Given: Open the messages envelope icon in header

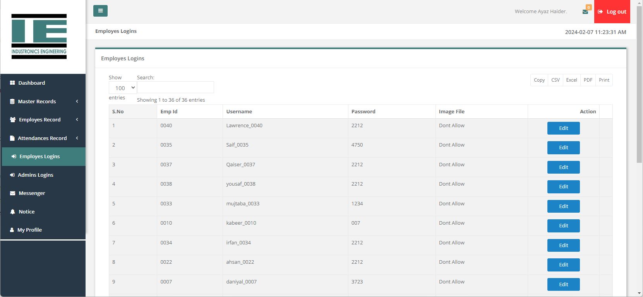Looking at the screenshot, I should pyautogui.click(x=585, y=12).
